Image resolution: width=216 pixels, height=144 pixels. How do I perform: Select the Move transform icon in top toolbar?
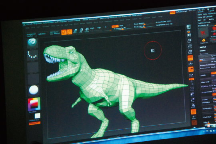(75, 31)
